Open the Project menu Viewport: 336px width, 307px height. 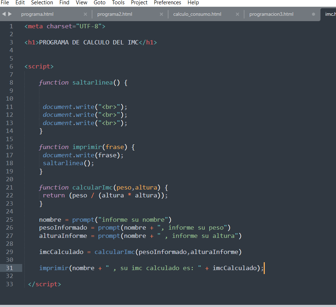coord(139,3)
